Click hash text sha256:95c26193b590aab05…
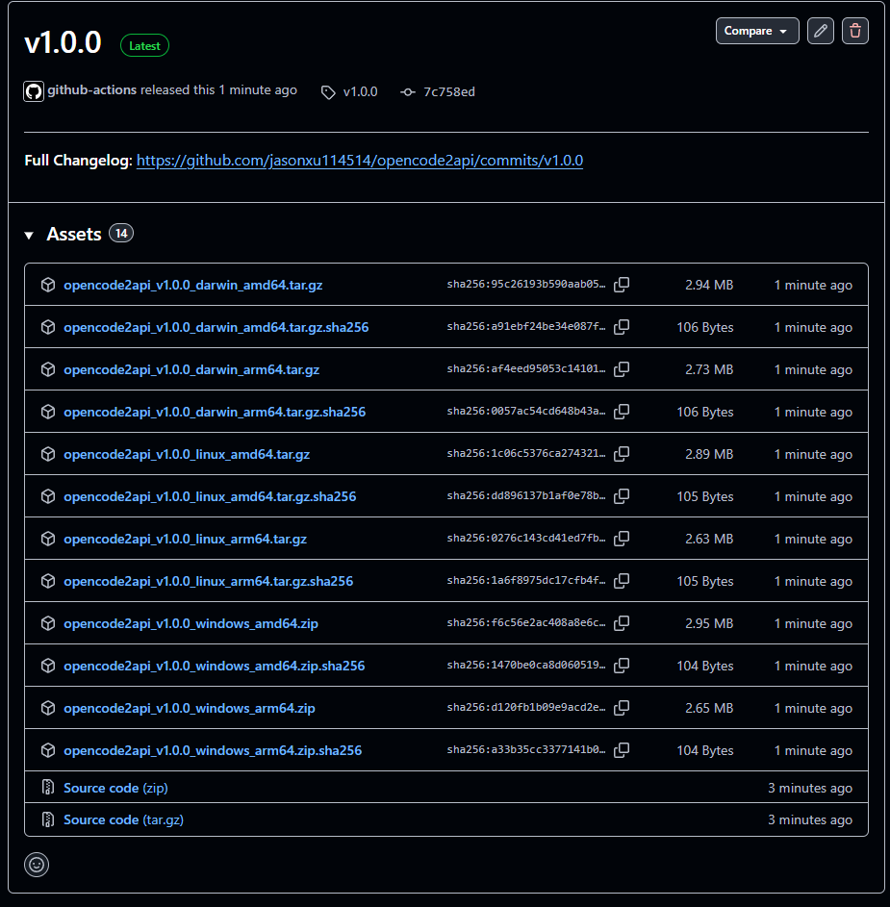Viewport: 890px width, 907px height. 526,284
